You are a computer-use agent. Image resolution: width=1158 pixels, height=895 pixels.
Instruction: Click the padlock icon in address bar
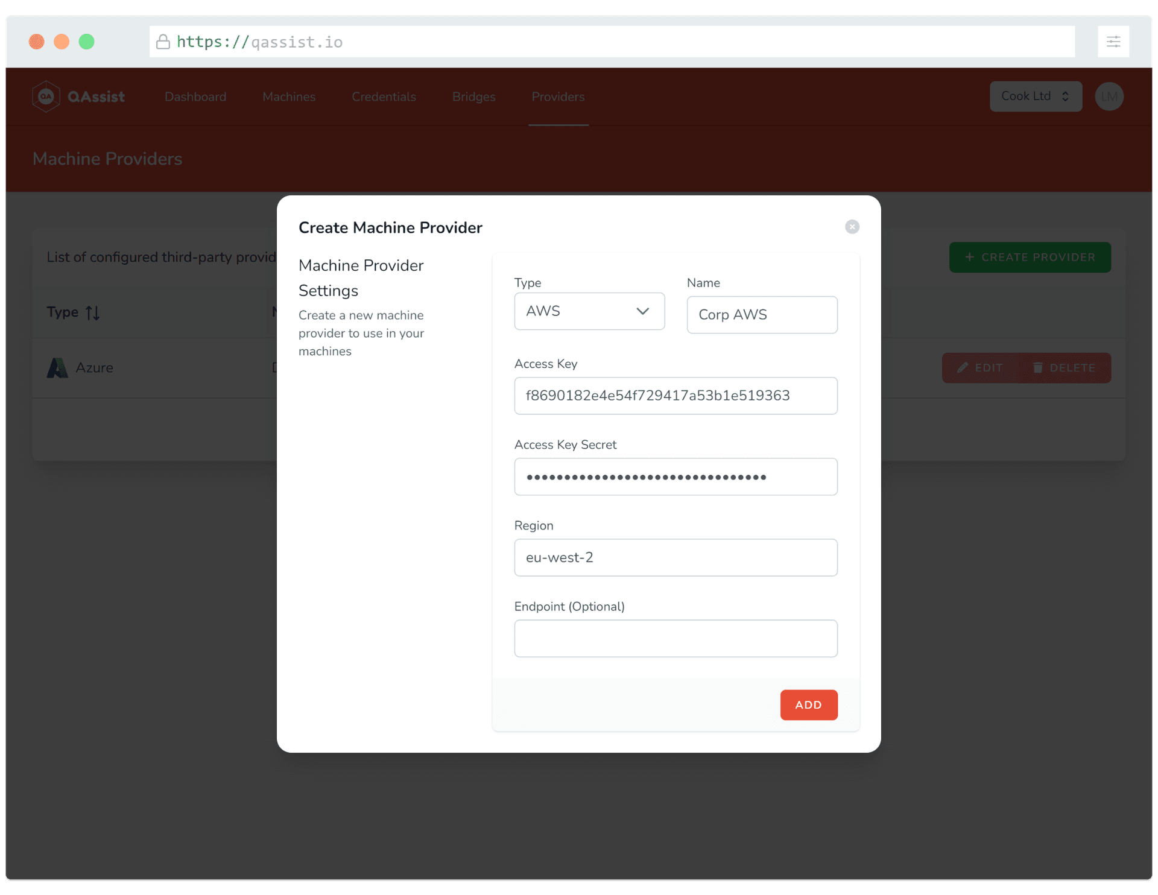162,42
